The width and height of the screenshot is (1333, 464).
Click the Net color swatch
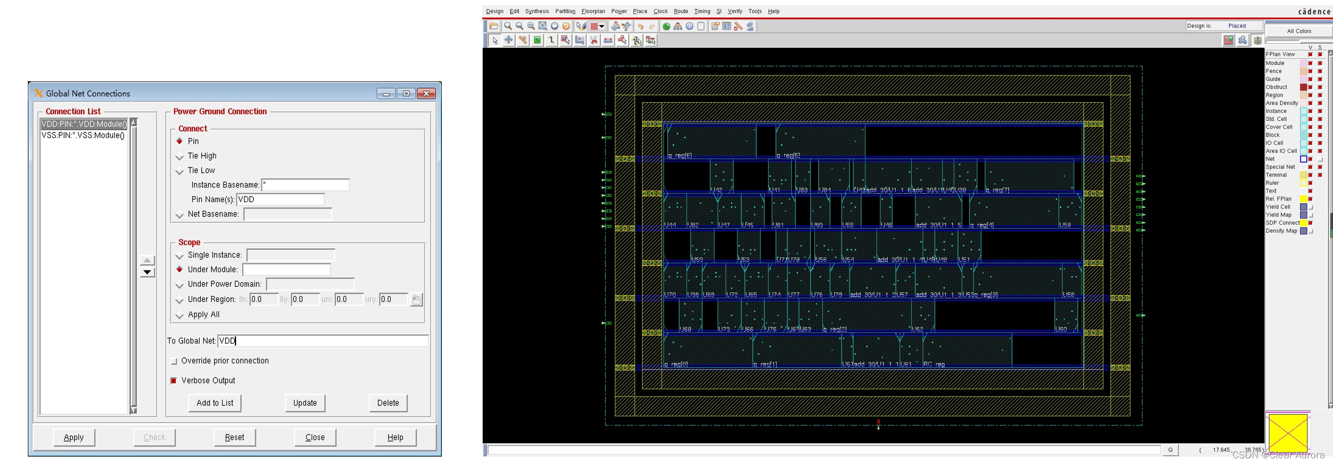point(1303,159)
